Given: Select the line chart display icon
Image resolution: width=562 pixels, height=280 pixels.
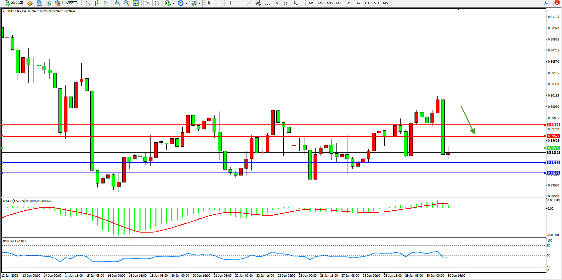Looking at the screenshot, I should point(106,3).
